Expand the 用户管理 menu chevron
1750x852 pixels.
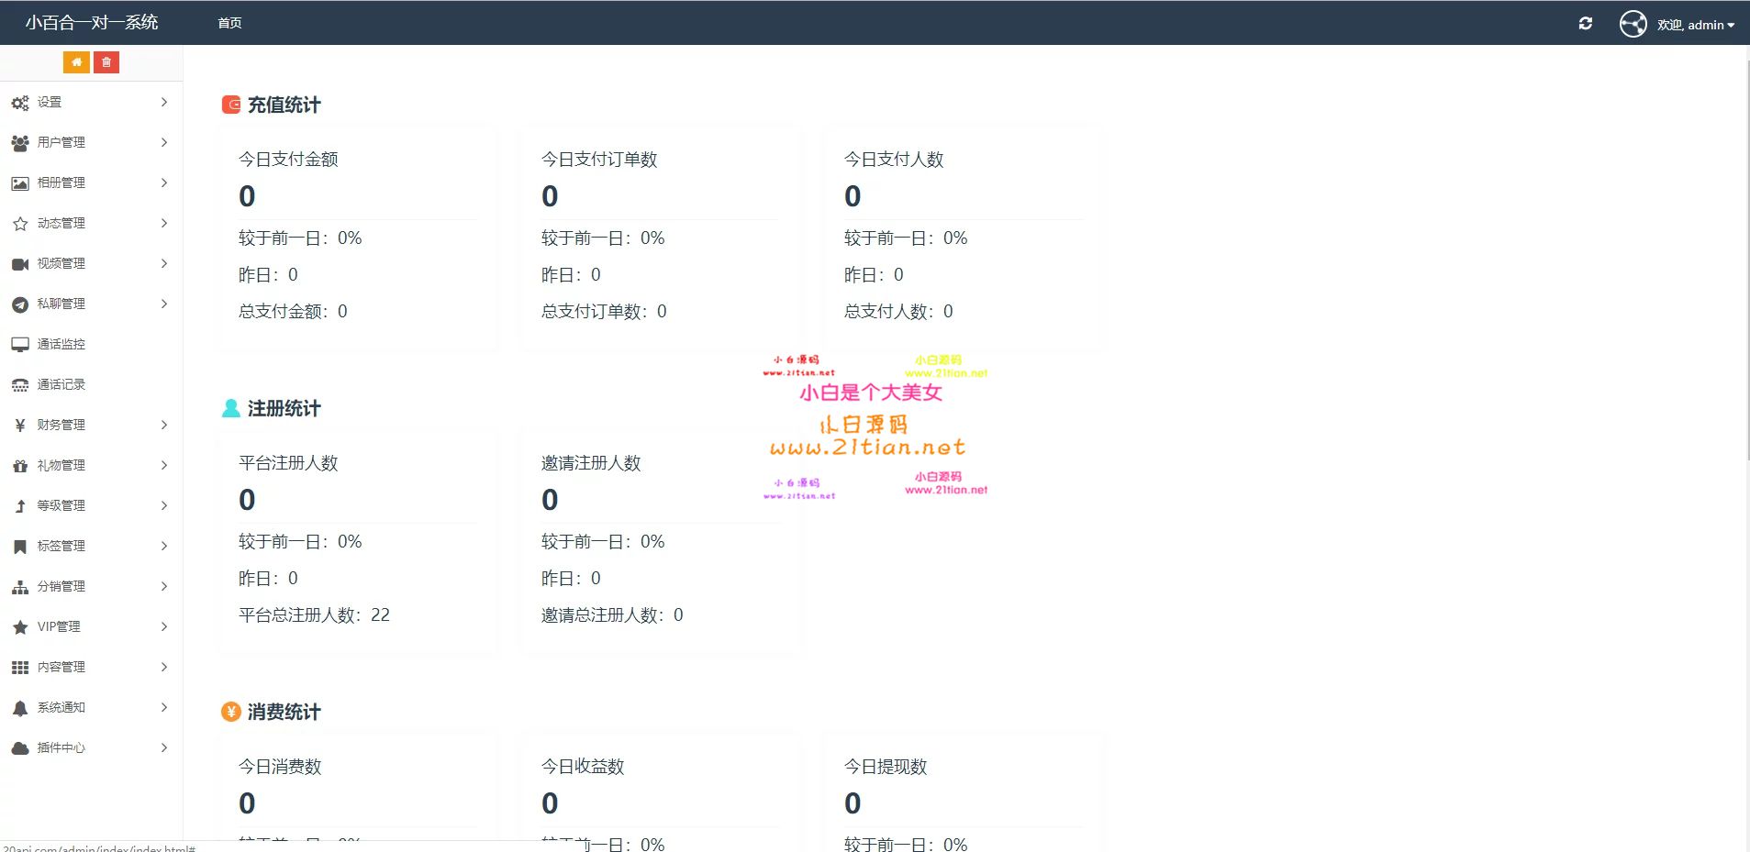[x=164, y=142]
